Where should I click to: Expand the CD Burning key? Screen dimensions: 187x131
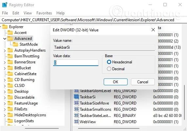[x=5, y=80]
